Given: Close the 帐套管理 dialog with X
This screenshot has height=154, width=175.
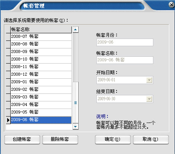Looking at the screenshot, I should (172, 5).
